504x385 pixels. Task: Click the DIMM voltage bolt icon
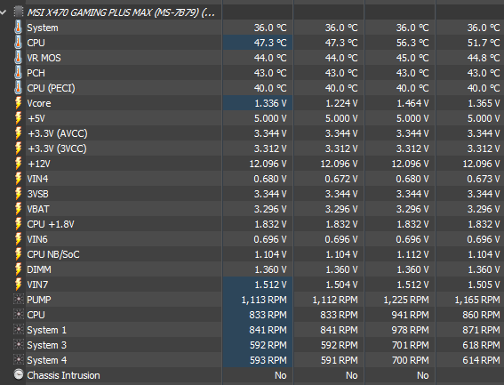(x=19, y=269)
